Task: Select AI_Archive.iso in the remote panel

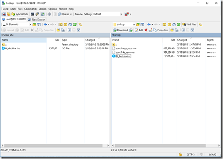Action: [123, 56]
